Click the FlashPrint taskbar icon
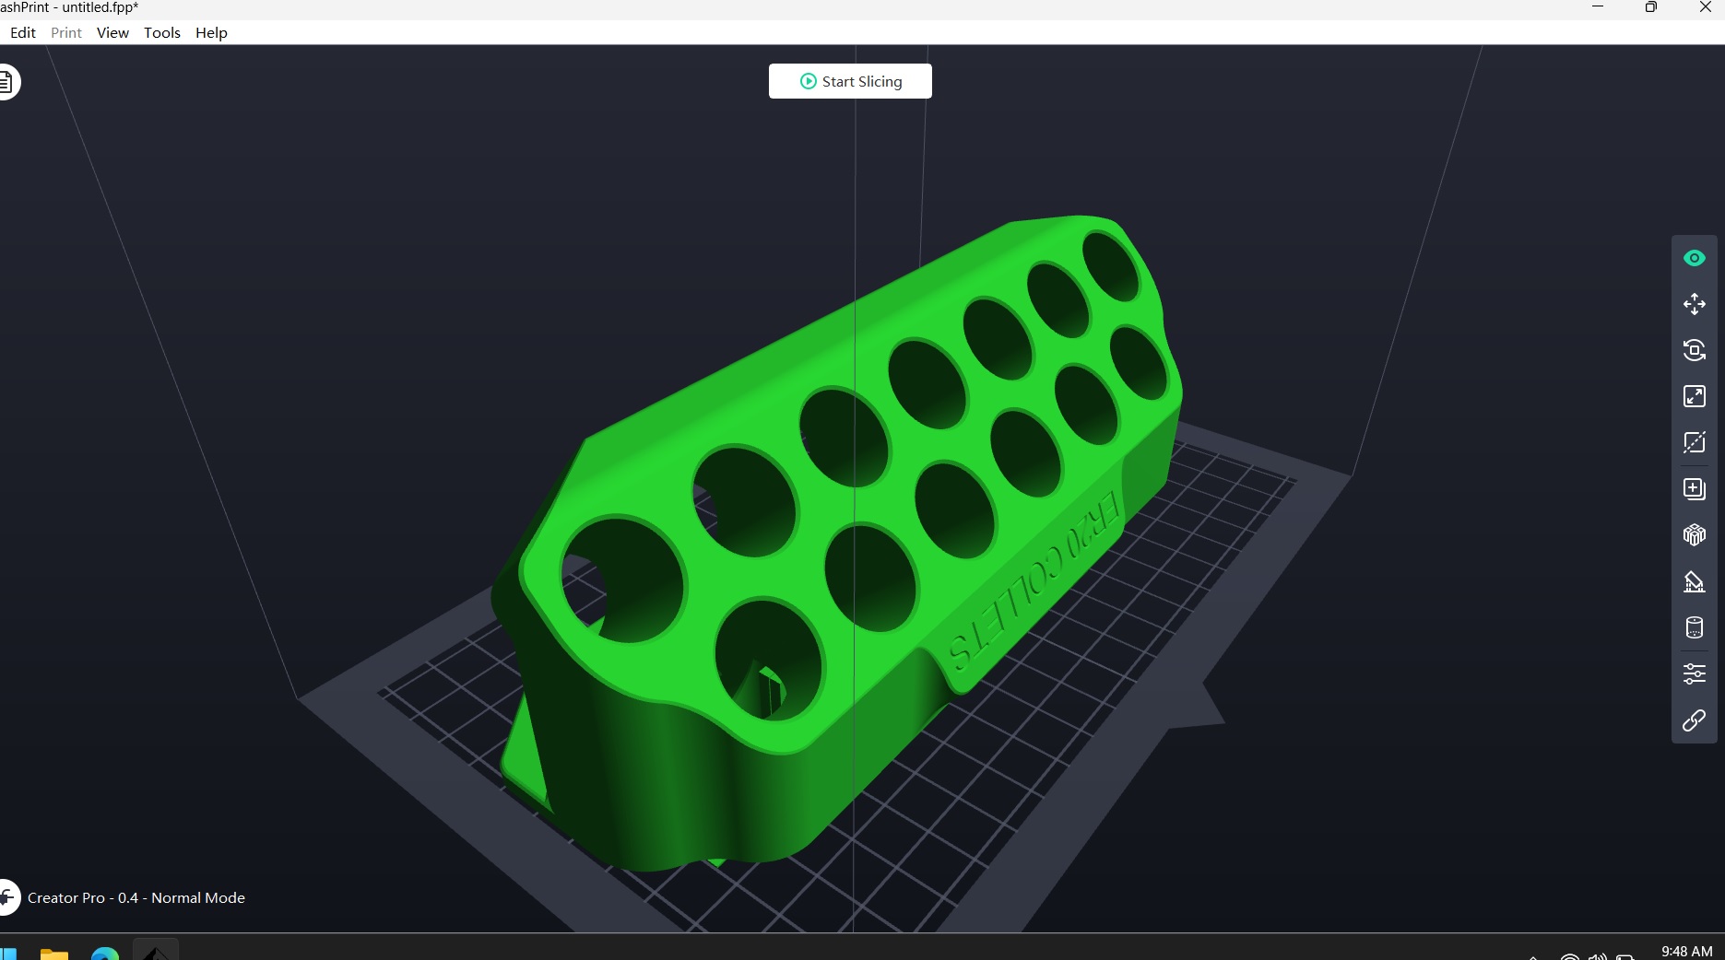Screen dimensions: 1725x960 (156, 951)
